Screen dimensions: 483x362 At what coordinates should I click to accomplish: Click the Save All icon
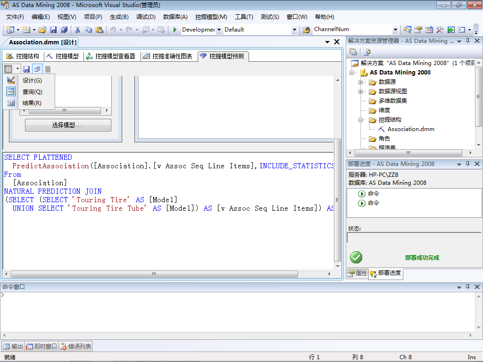click(x=64, y=30)
